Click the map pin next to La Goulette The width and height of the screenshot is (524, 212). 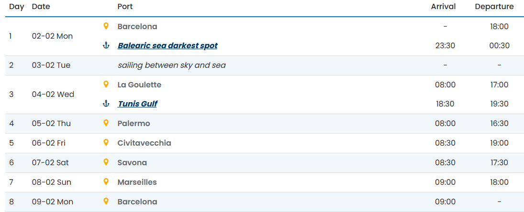[106, 85]
